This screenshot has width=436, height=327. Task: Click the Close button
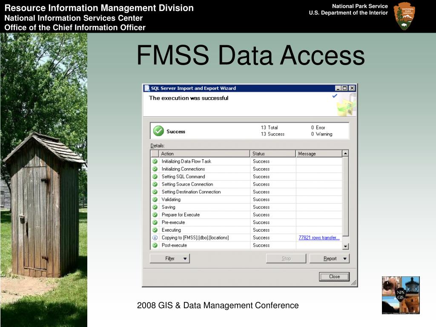[x=334, y=277]
